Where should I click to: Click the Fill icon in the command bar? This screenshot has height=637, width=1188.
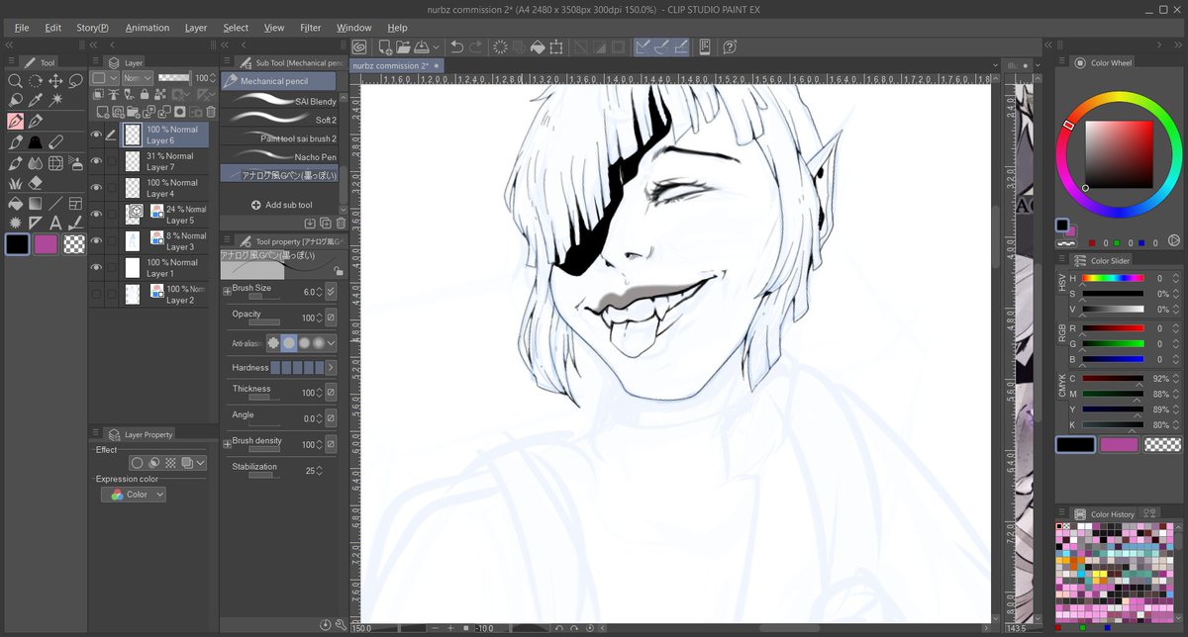[x=538, y=46]
